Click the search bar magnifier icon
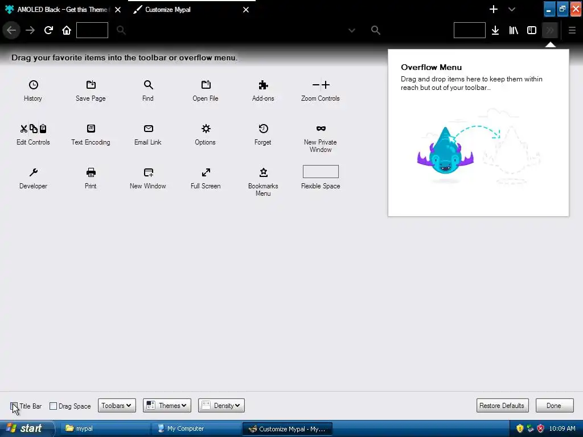 pos(376,30)
